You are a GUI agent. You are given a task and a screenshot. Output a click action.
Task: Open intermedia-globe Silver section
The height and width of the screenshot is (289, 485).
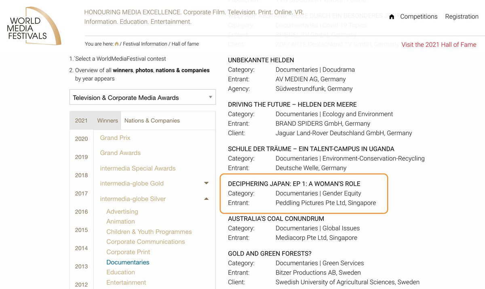(x=133, y=199)
